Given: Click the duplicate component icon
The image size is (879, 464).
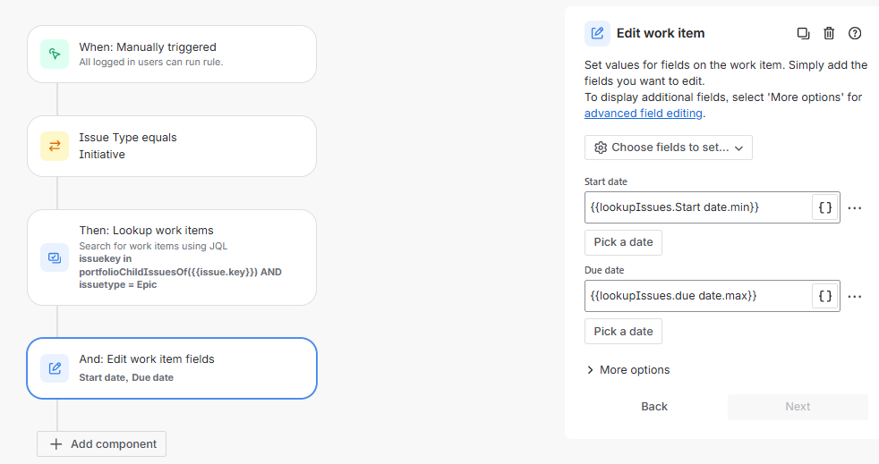Looking at the screenshot, I should pos(803,33).
